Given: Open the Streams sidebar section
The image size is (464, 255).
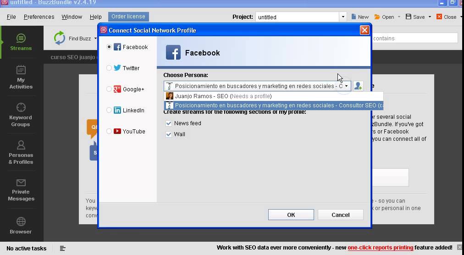Looking at the screenshot, I should click(x=21, y=42).
